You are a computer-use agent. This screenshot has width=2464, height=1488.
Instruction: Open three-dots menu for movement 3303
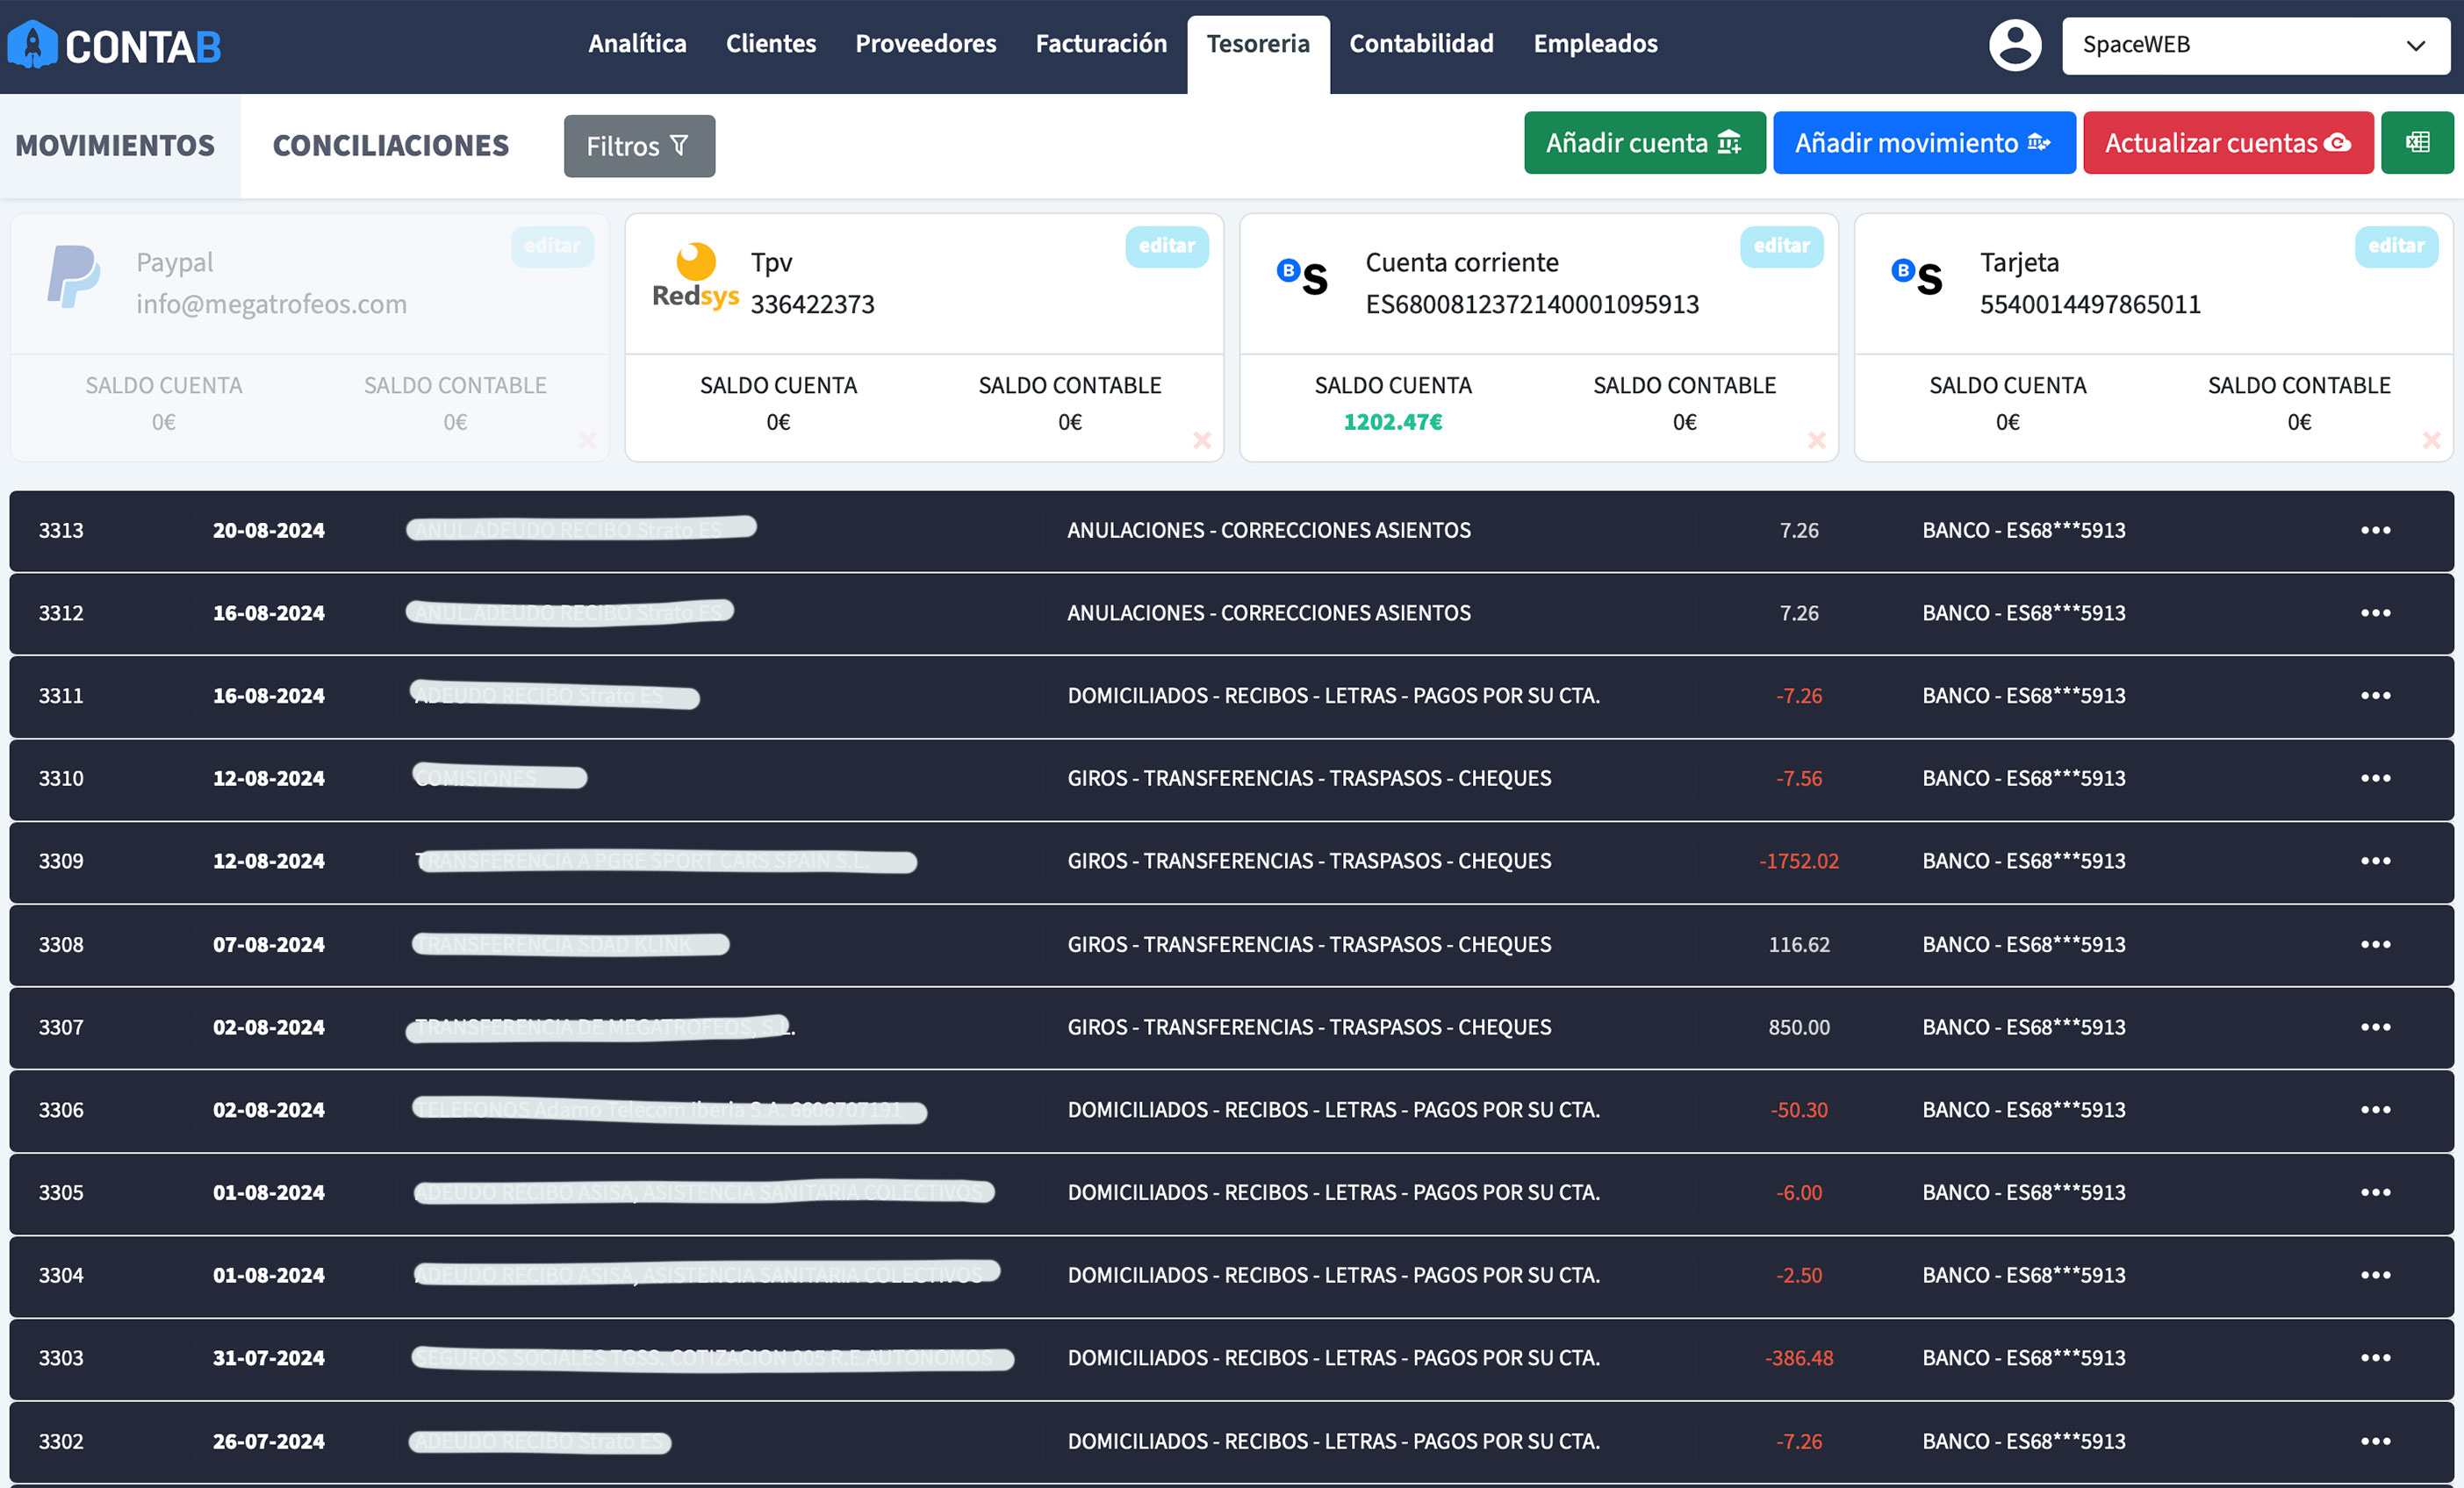2375,1358
